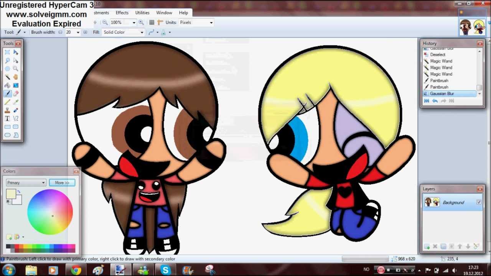Viewport: 491px width, 276px height.
Task: Open Windows Explorer from taskbar
Action: click(31, 270)
